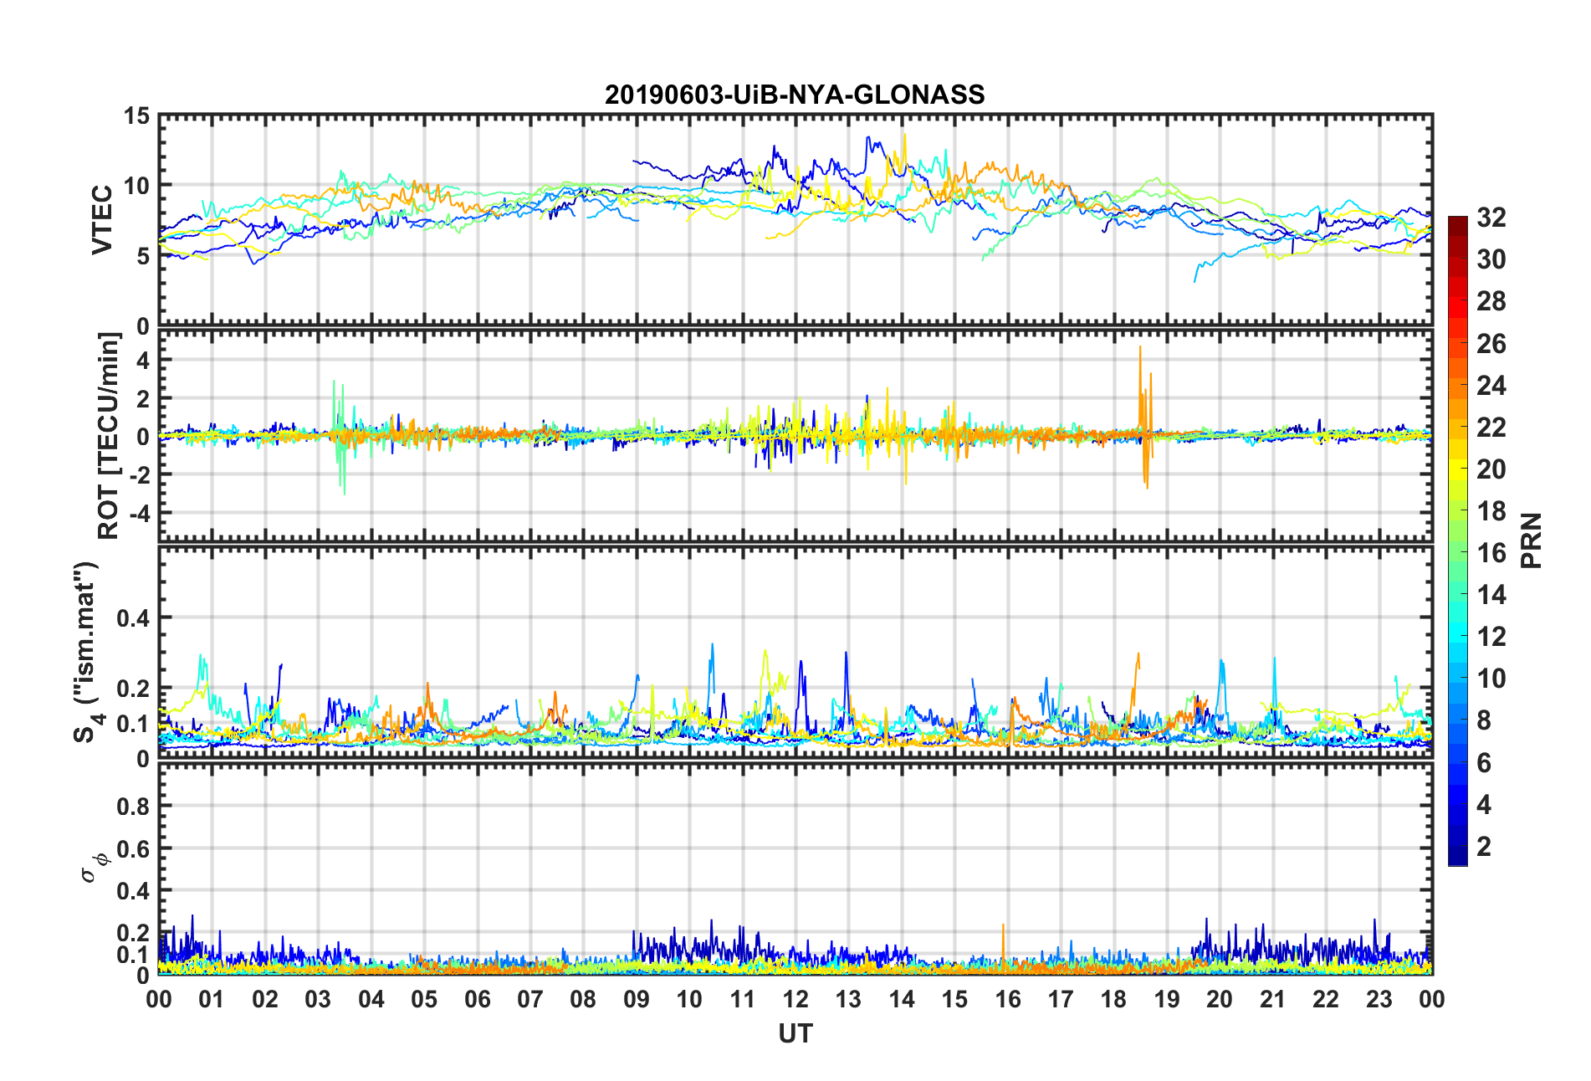Click the orange ROT spike near 18:30 UT
Viewport: 1591px width, 1081px height.
(x=1144, y=417)
